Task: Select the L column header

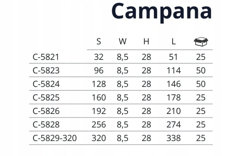Action: 174,42
